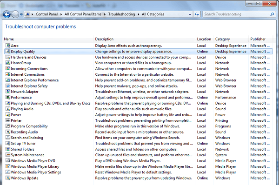Click the Playing Audio icon
The image size is (279, 185).
click(8, 109)
